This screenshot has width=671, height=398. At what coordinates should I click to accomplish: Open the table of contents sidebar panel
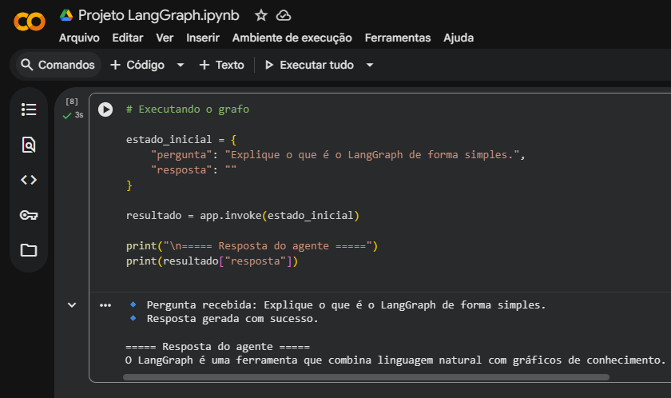click(x=29, y=109)
